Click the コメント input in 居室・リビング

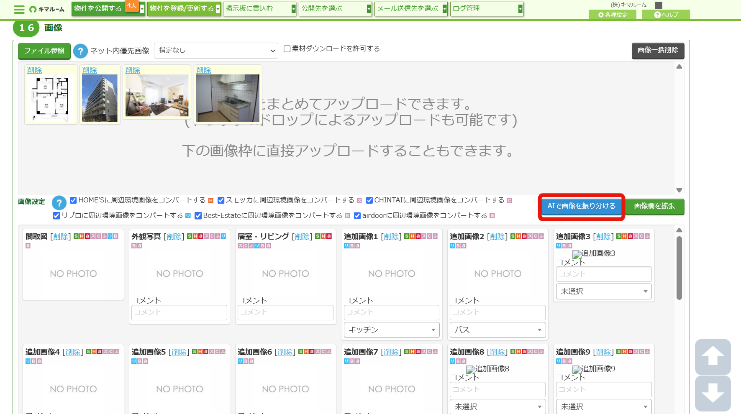[285, 313]
